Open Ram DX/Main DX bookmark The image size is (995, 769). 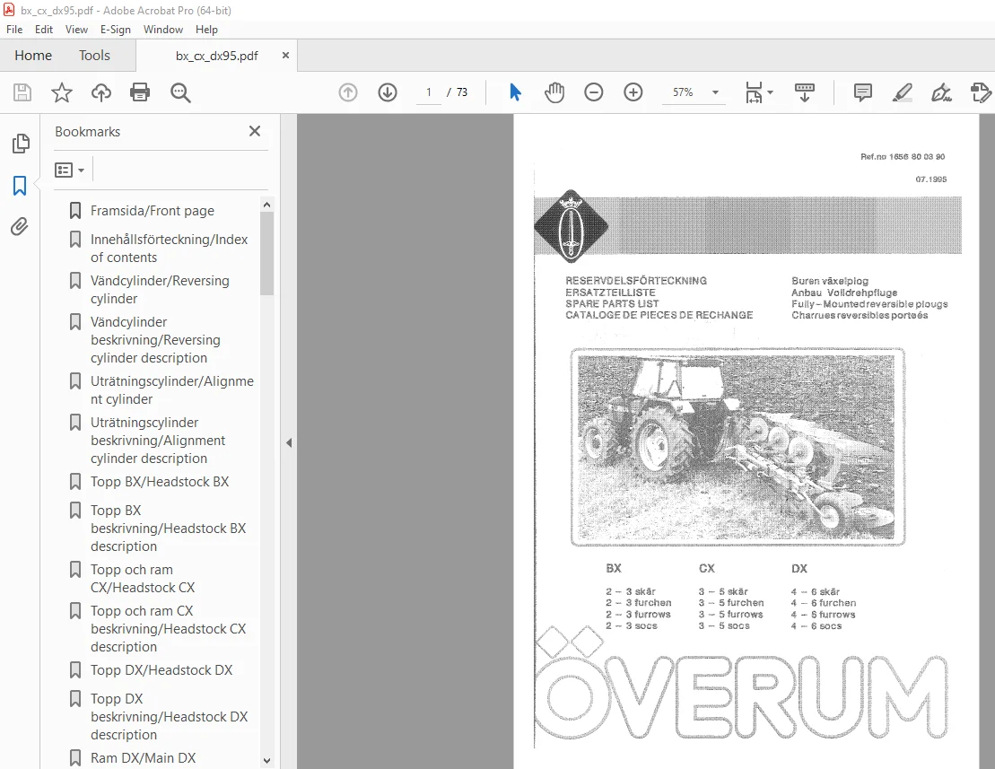pyautogui.click(x=143, y=758)
